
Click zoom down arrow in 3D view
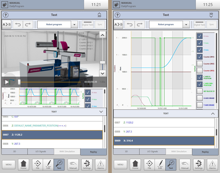(x=102, y=73)
